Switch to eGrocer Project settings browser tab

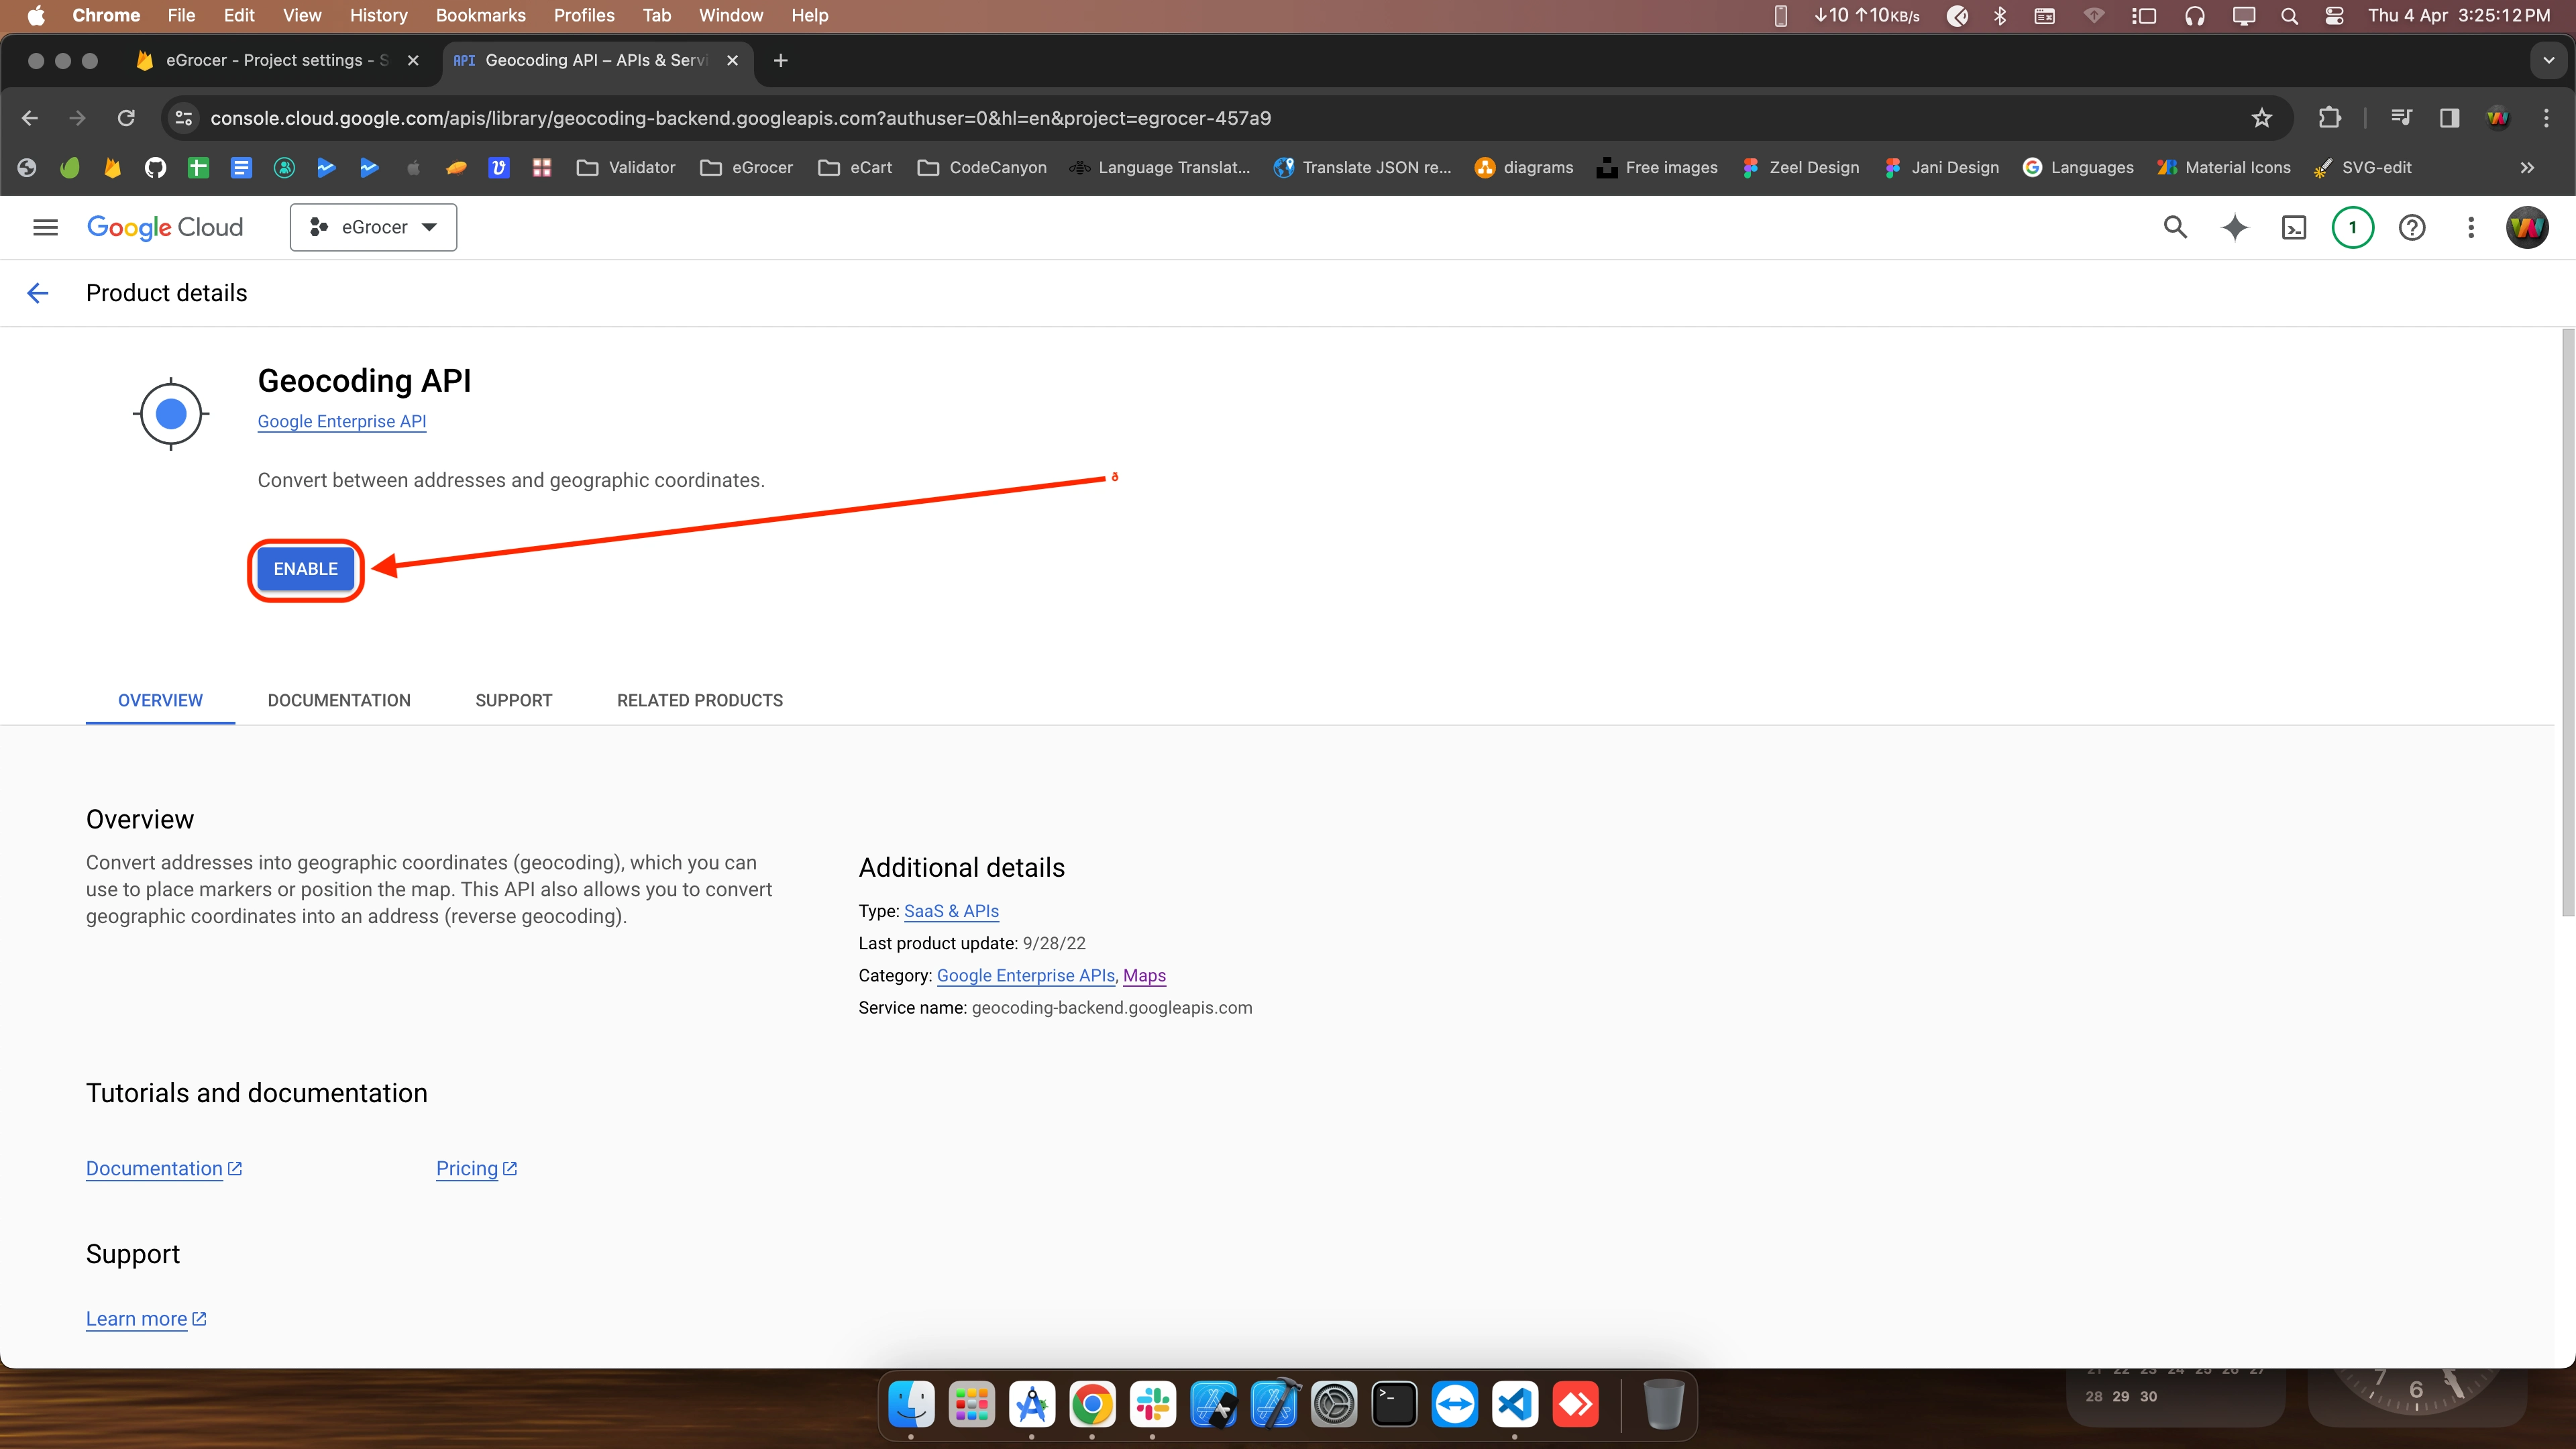click(x=276, y=61)
